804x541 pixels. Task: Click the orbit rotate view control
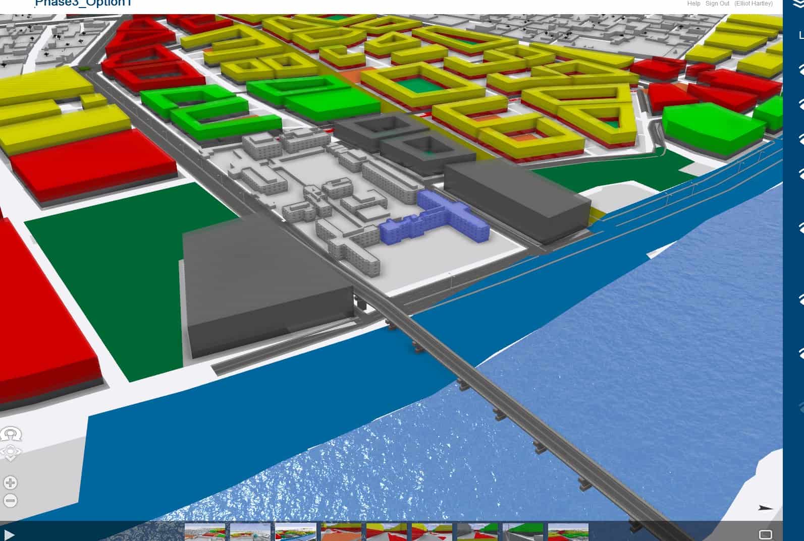pyautogui.click(x=11, y=434)
